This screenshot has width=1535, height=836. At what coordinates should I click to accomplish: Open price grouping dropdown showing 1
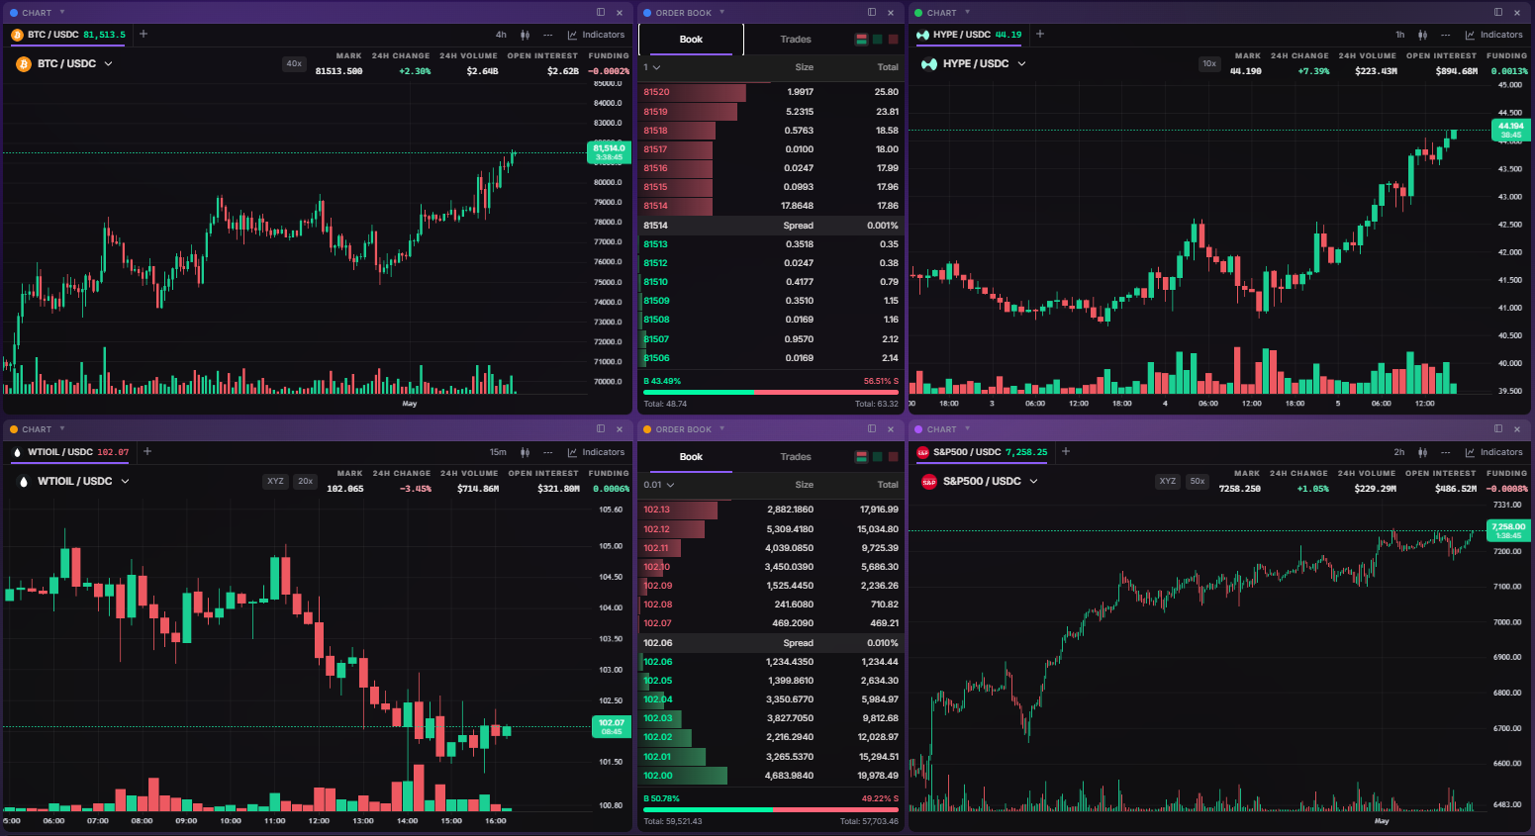tap(652, 67)
